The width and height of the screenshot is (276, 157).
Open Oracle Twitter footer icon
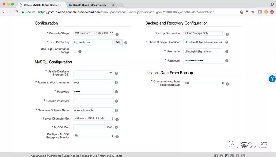coord(227,156)
